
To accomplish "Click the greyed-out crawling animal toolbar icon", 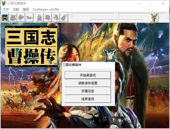I will coord(29,18).
